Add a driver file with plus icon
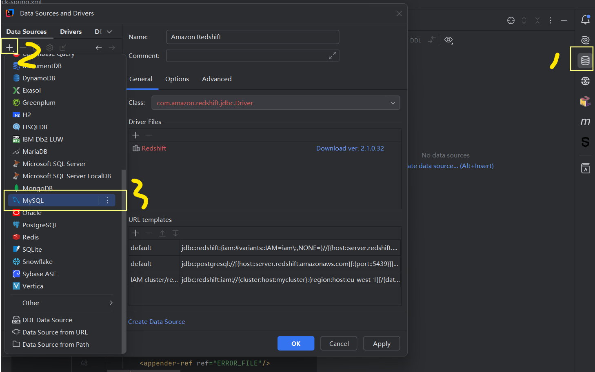Image resolution: width=595 pixels, height=372 pixels. coord(136,135)
